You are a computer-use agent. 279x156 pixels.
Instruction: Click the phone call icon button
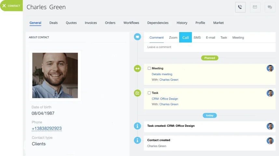[x=240, y=7]
